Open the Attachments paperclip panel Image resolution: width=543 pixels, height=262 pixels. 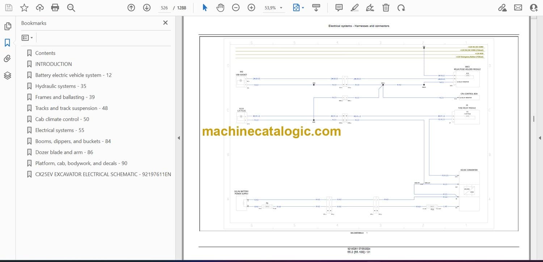tap(7, 59)
